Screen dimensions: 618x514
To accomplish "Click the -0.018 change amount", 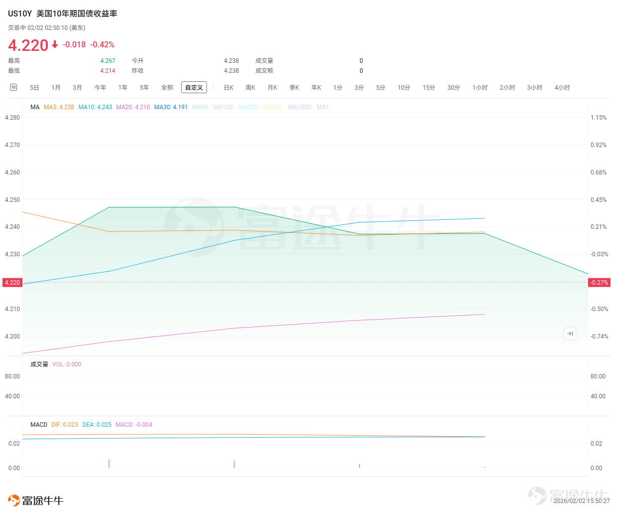I will [74, 45].
